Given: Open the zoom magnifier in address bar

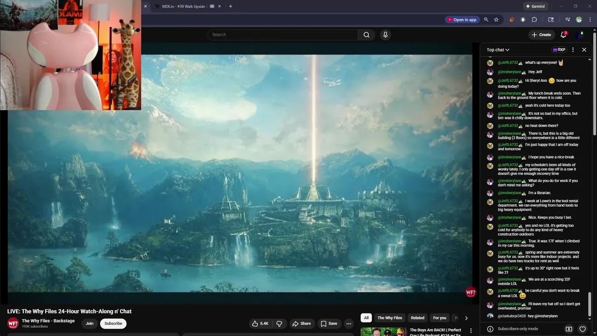Looking at the screenshot, I should (x=486, y=20).
